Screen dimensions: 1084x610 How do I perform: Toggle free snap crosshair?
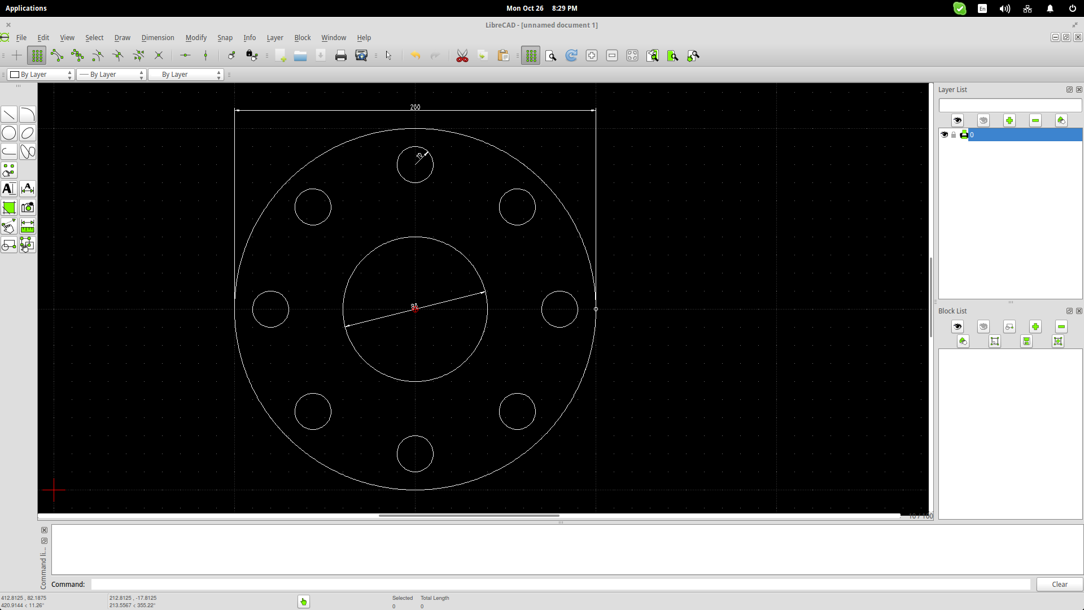(x=16, y=55)
